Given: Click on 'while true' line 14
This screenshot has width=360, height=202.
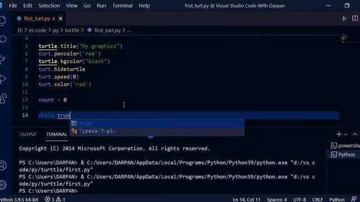Looking at the screenshot, I should click(x=54, y=115).
